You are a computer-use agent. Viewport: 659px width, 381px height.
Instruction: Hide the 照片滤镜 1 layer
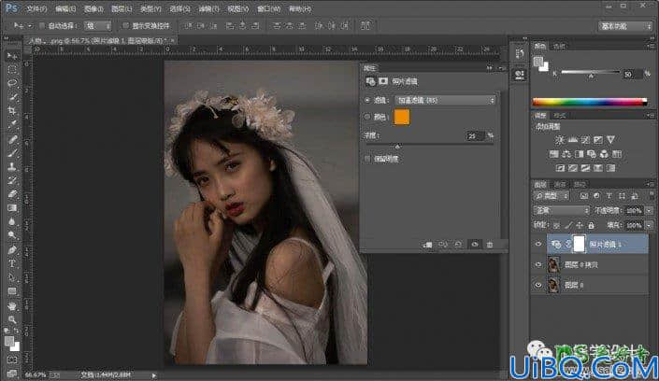point(538,244)
